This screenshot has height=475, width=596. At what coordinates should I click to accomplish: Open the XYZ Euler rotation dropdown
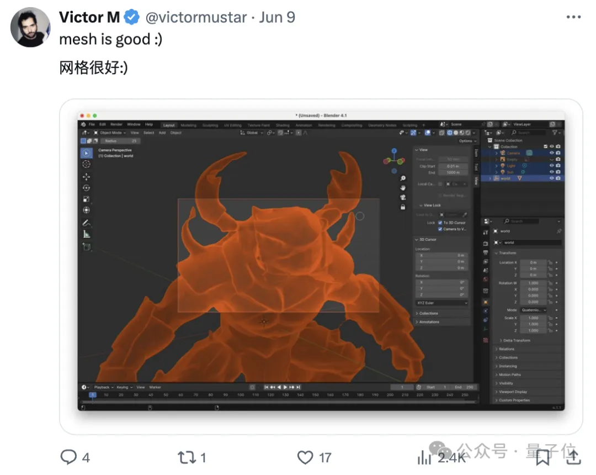(x=441, y=303)
